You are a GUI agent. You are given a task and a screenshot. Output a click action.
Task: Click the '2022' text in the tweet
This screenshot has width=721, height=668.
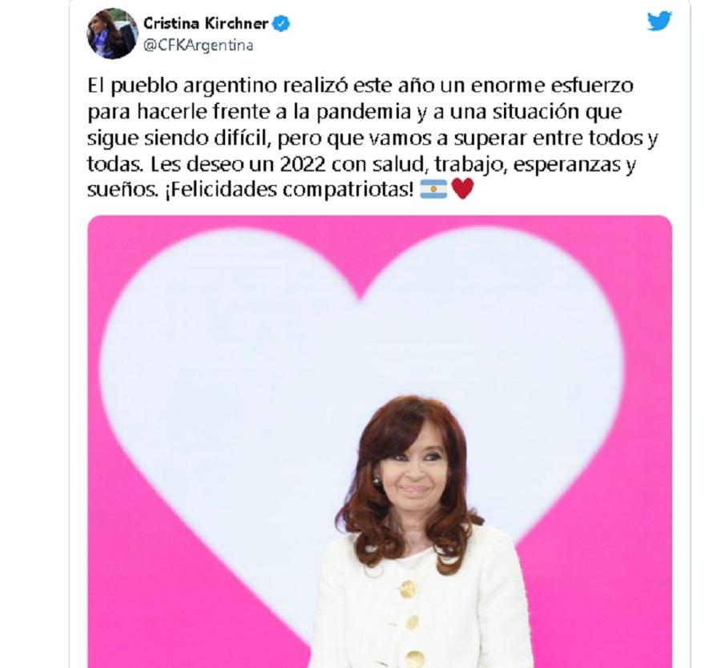coord(303,164)
